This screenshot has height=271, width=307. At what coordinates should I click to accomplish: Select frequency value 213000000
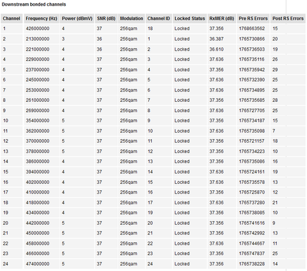click(x=38, y=39)
